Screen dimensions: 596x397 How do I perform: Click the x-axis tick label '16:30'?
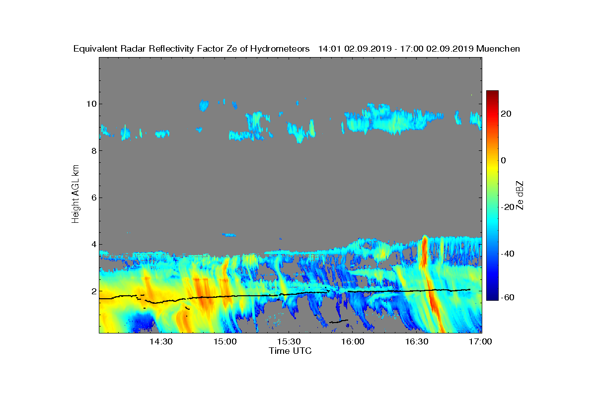(x=417, y=342)
